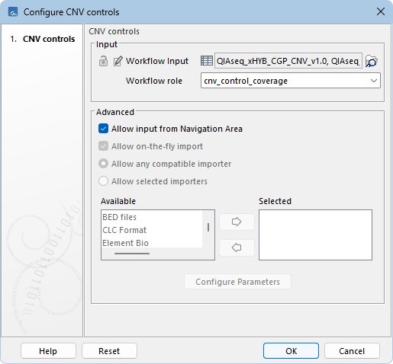Select Allow any compatible importer radio button
This screenshot has width=393, height=364.
pos(103,164)
